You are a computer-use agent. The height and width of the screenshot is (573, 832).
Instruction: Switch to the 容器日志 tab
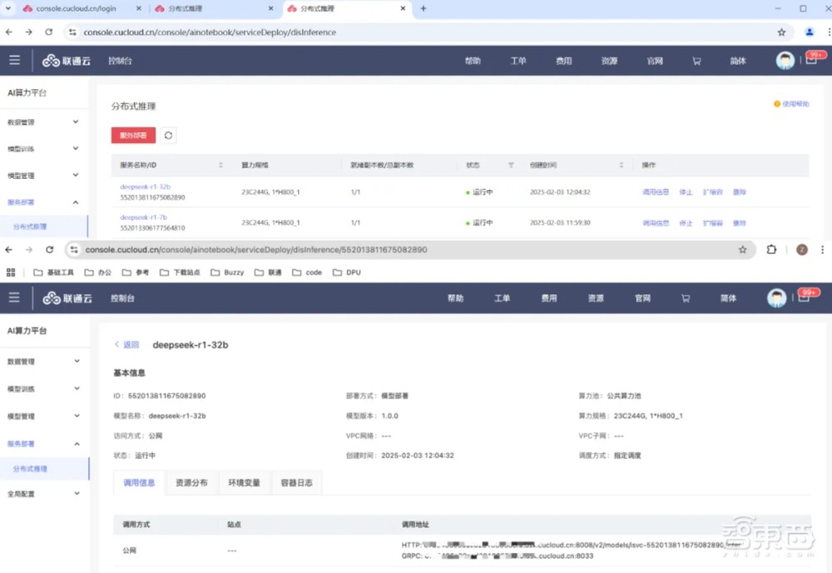[298, 482]
